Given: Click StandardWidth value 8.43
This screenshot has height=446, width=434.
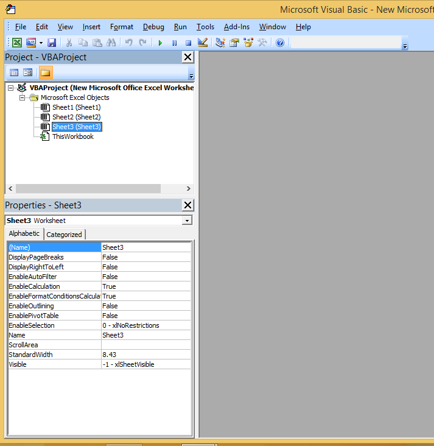Looking at the screenshot, I should pyautogui.click(x=146, y=355).
